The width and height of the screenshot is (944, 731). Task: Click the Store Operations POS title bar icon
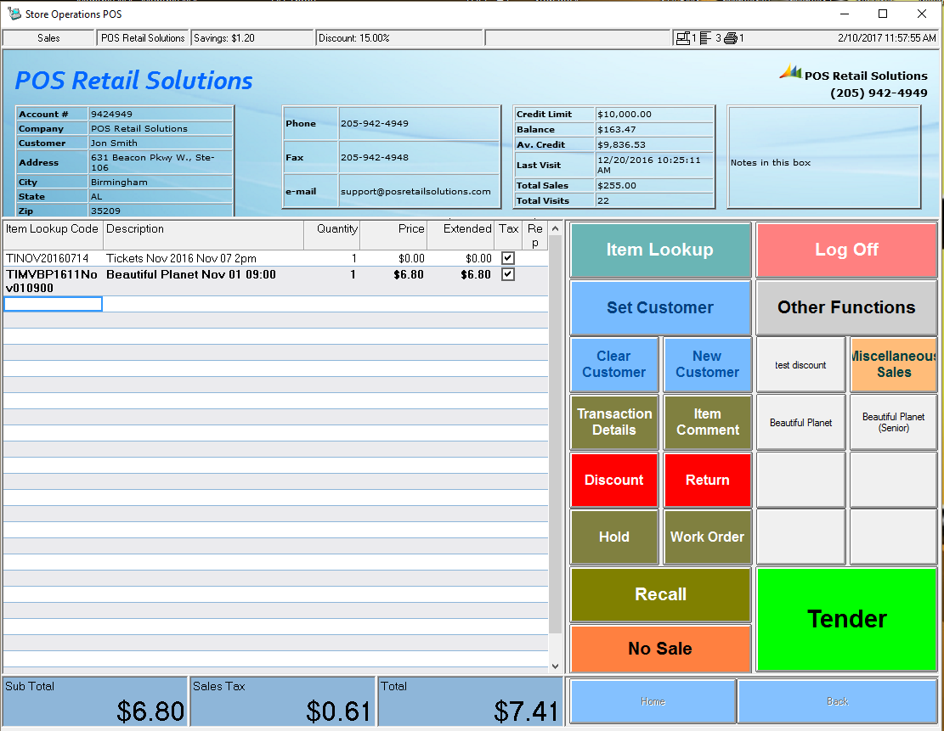pos(14,14)
